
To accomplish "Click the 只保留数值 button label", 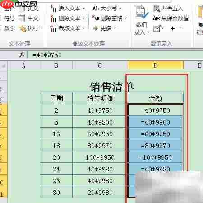I will pyautogui.click(x=175, y=18).
